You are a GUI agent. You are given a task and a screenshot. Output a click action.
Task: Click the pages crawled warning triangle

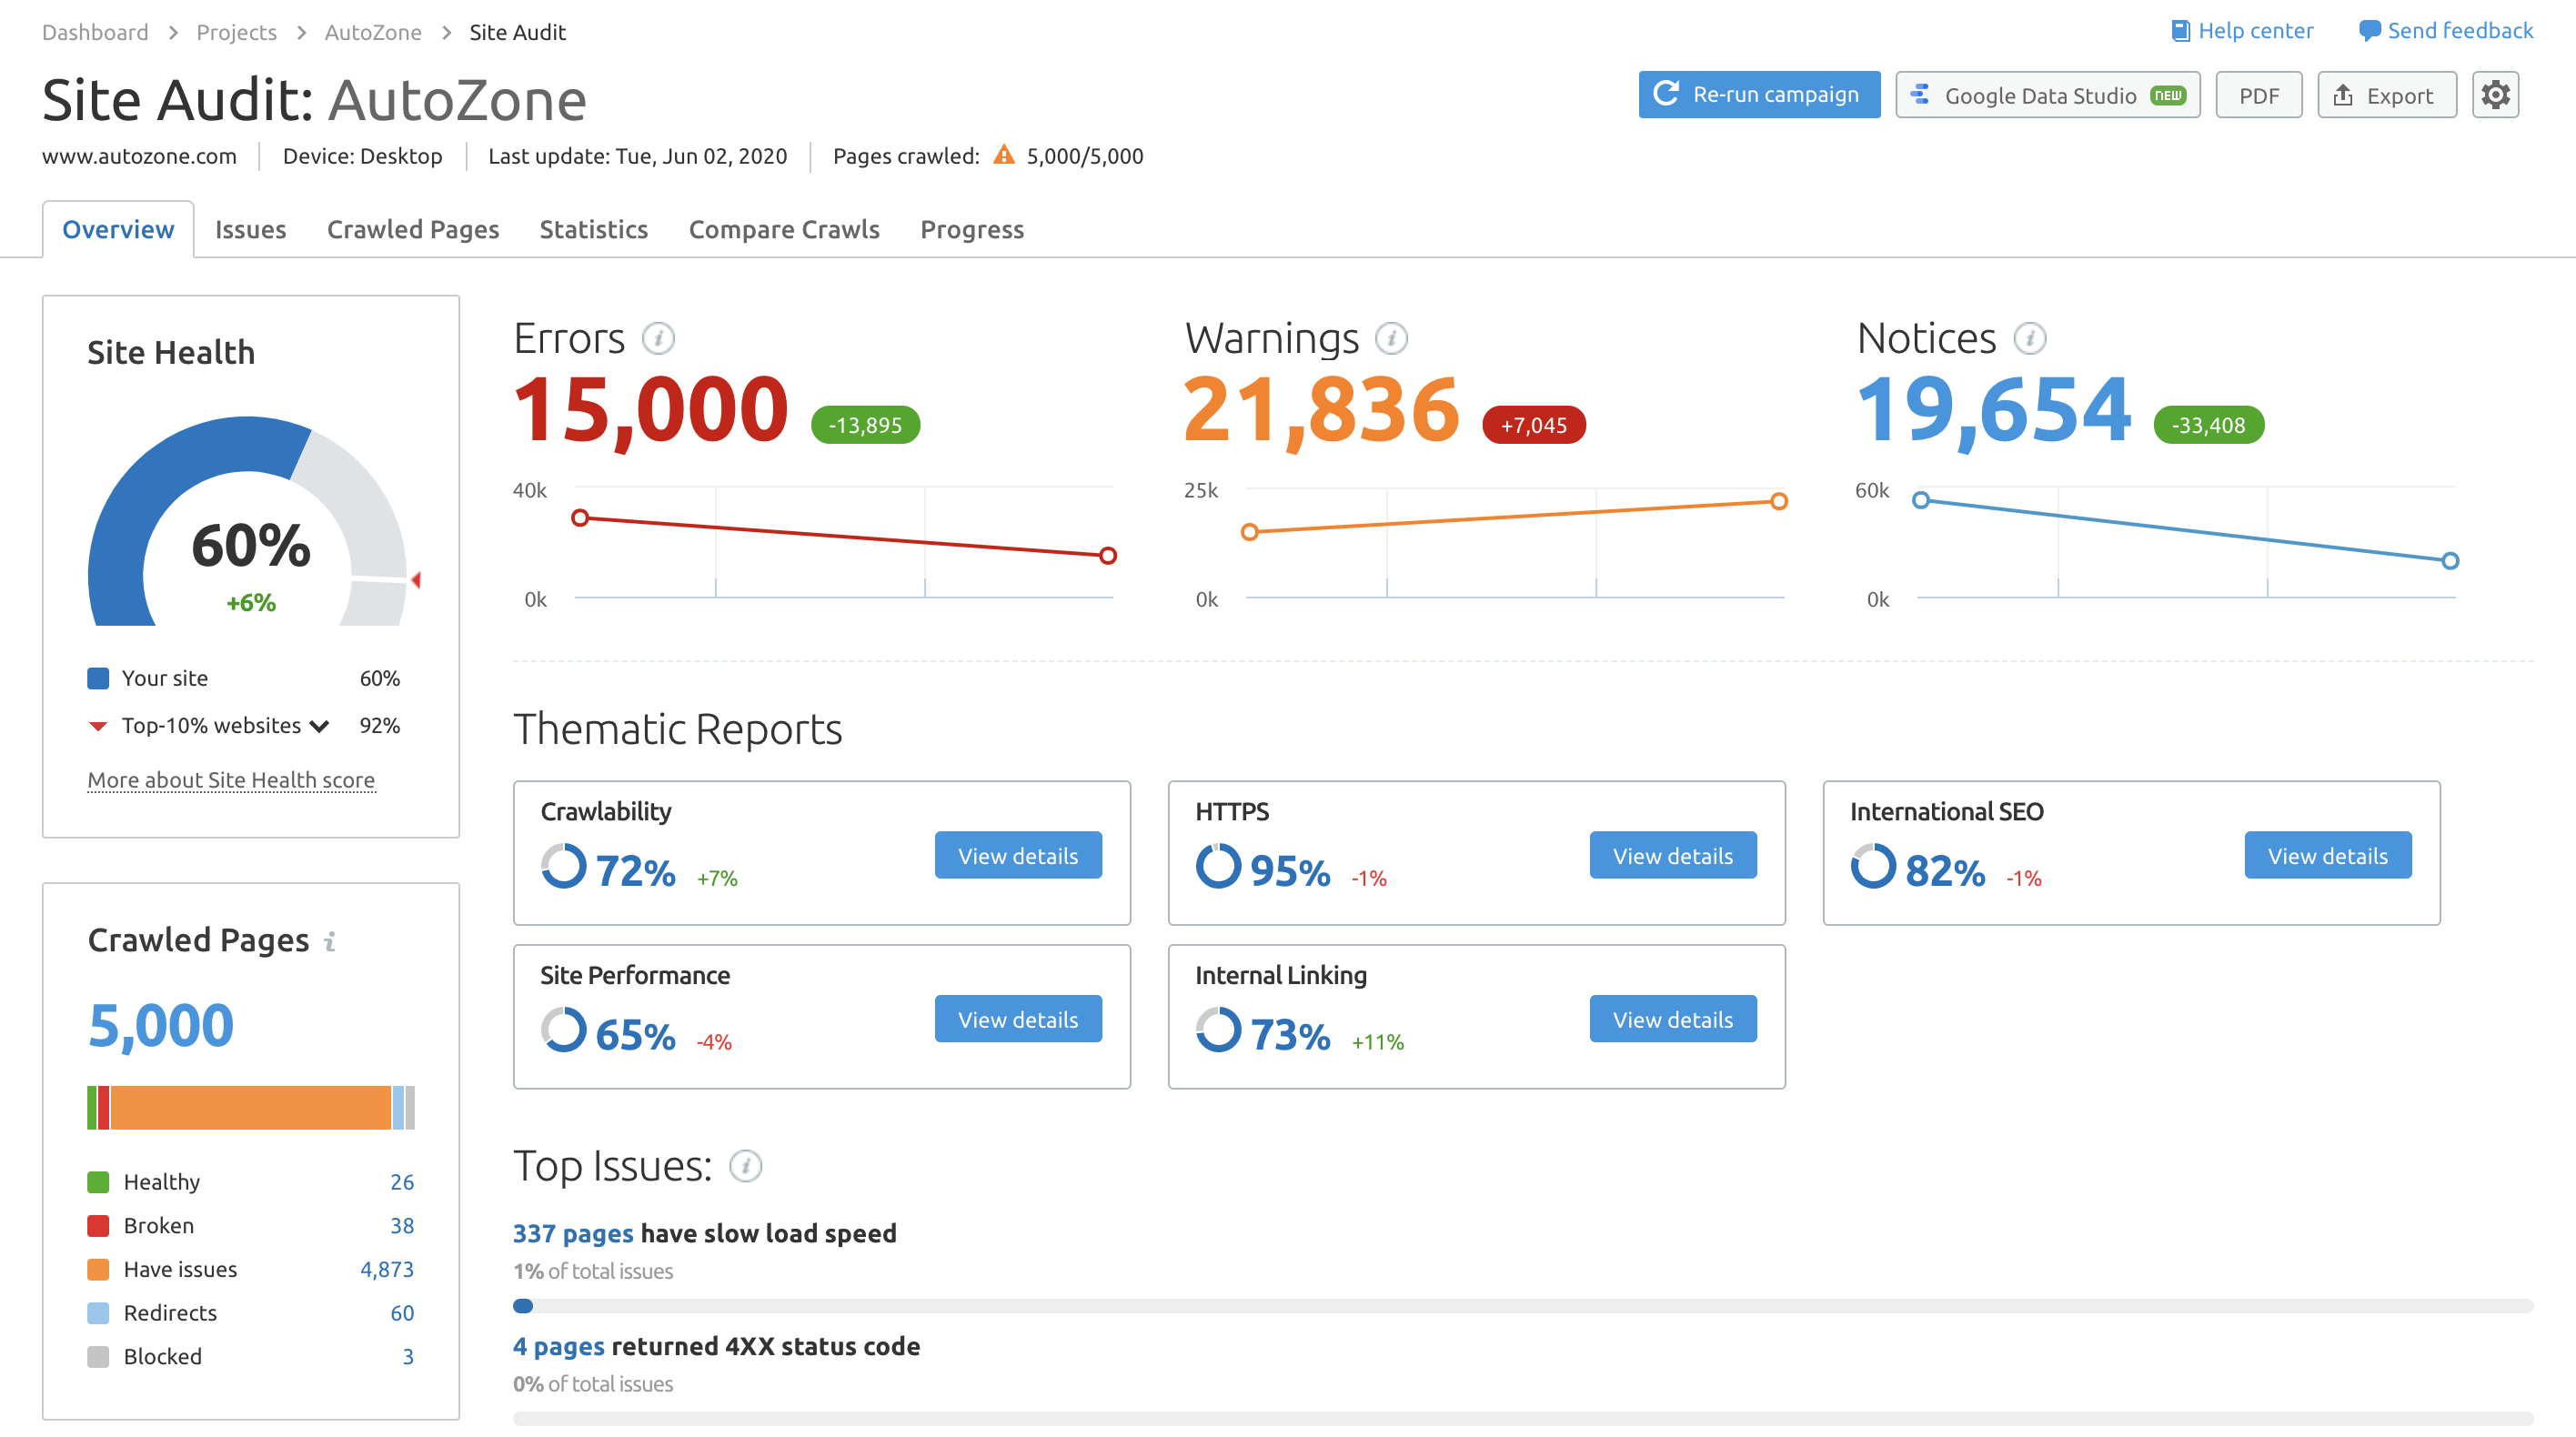tap(1004, 155)
